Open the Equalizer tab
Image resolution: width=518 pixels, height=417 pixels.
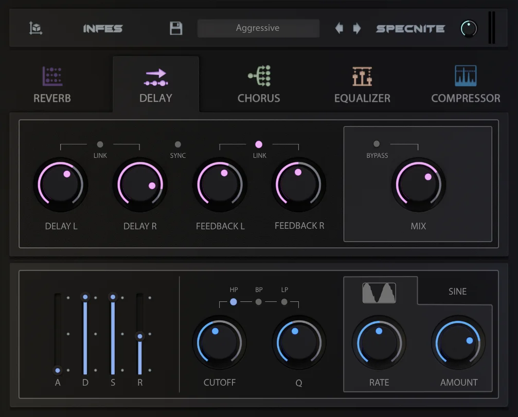pyautogui.click(x=362, y=84)
